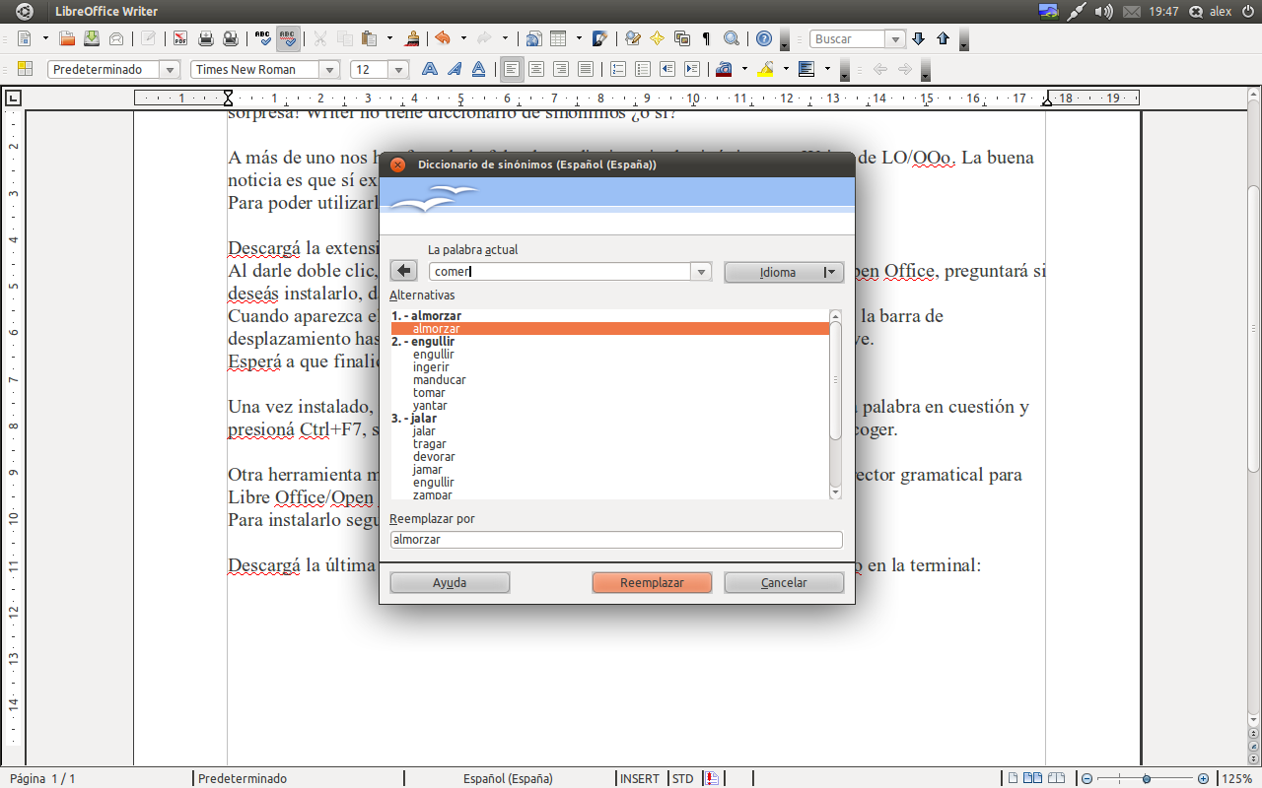
Task: Click the Ayuda button
Action: pos(450,582)
